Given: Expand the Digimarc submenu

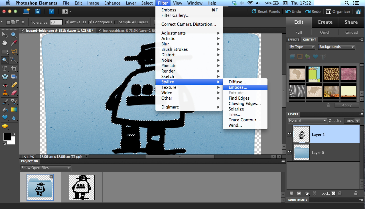Looking at the screenshot, I should tap(189, 107).
